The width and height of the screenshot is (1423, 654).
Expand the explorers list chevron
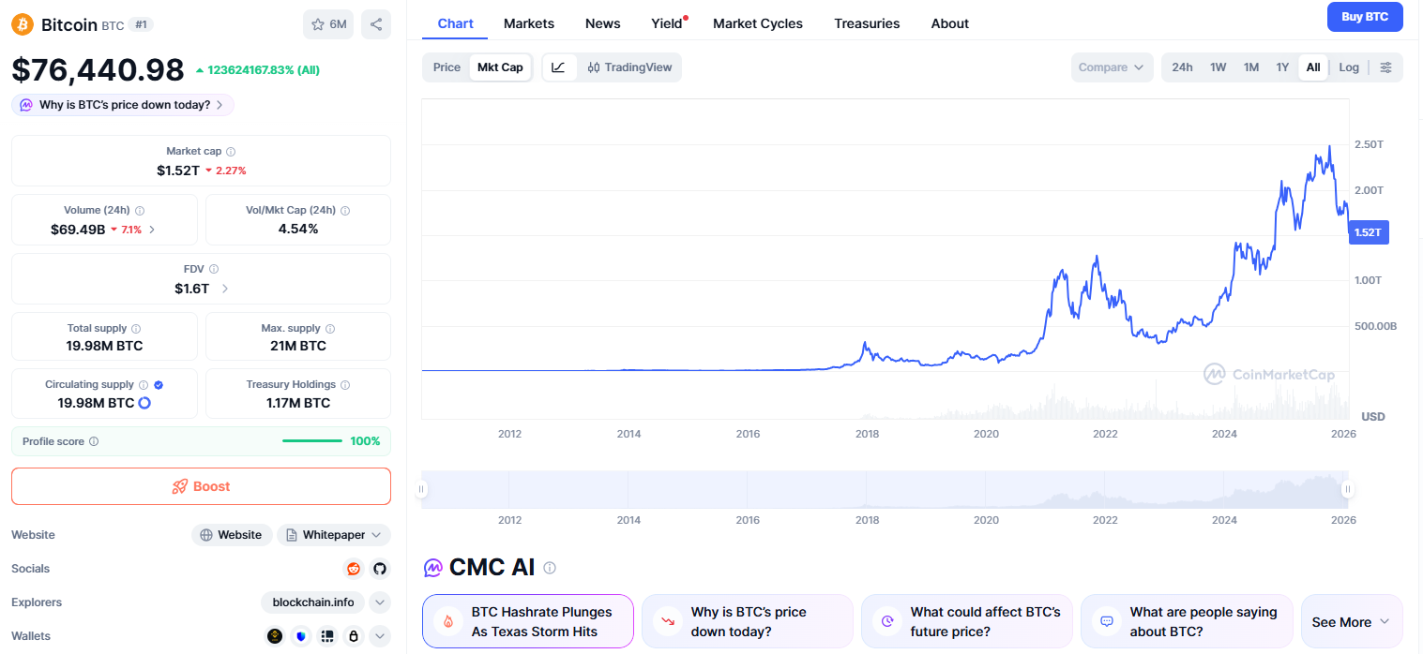(380, 602)
